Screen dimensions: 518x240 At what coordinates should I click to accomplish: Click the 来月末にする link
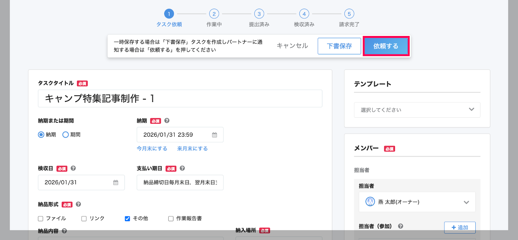pyautogui.click(x=192, y=149)
